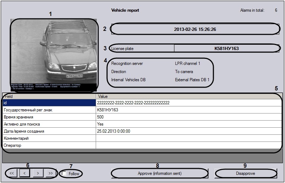Click the Value column header
285x183 pixels.
[188, 96]
